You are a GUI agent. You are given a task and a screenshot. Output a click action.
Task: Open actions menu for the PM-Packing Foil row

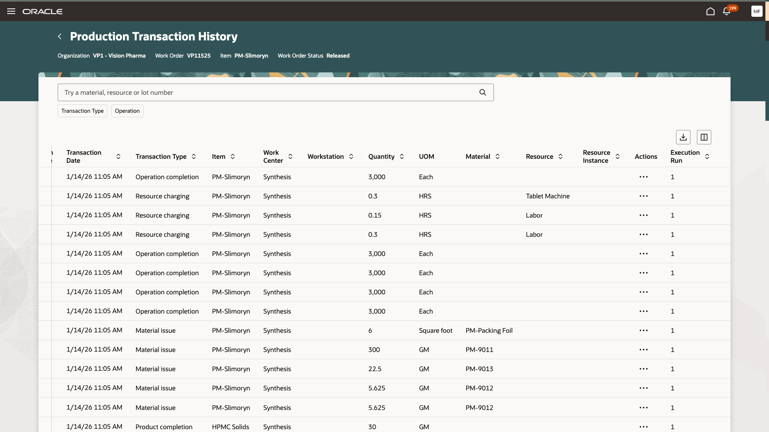pyautogui.click(x=643, y=330)
